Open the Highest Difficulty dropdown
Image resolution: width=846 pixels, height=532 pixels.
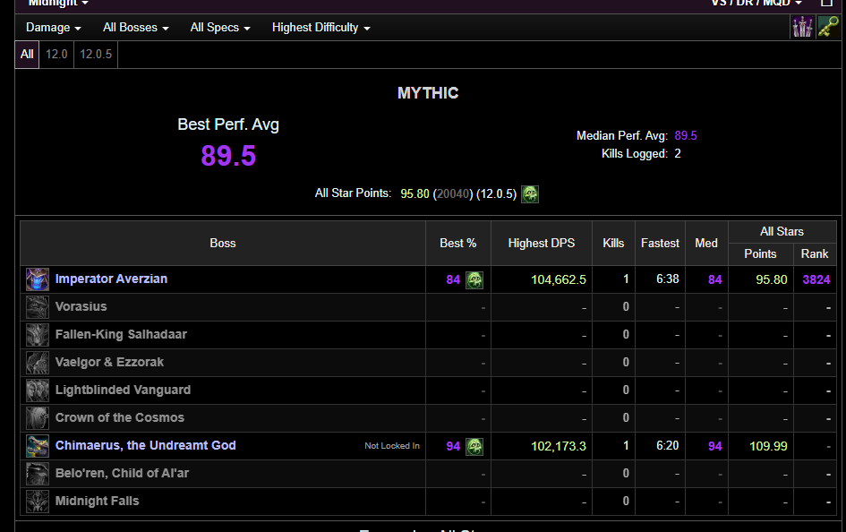click(321, 28)
